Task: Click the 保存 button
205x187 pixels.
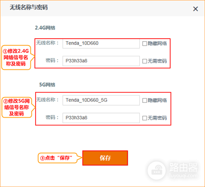Action: coord(105,158)
